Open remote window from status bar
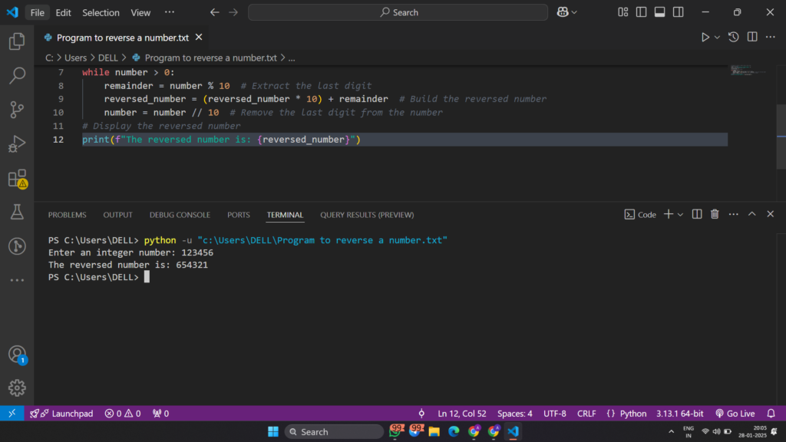The width and height of the screenshot is (786, 442). [12, 414]
